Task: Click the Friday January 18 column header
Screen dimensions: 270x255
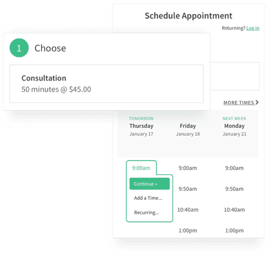Action: [x=188, y=129]
